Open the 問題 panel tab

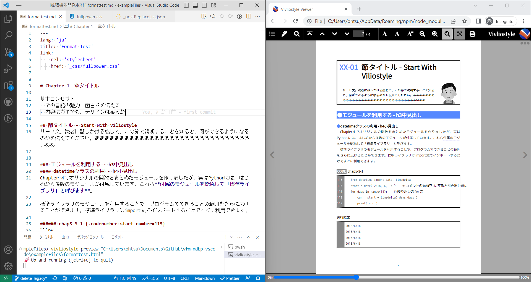27,237
